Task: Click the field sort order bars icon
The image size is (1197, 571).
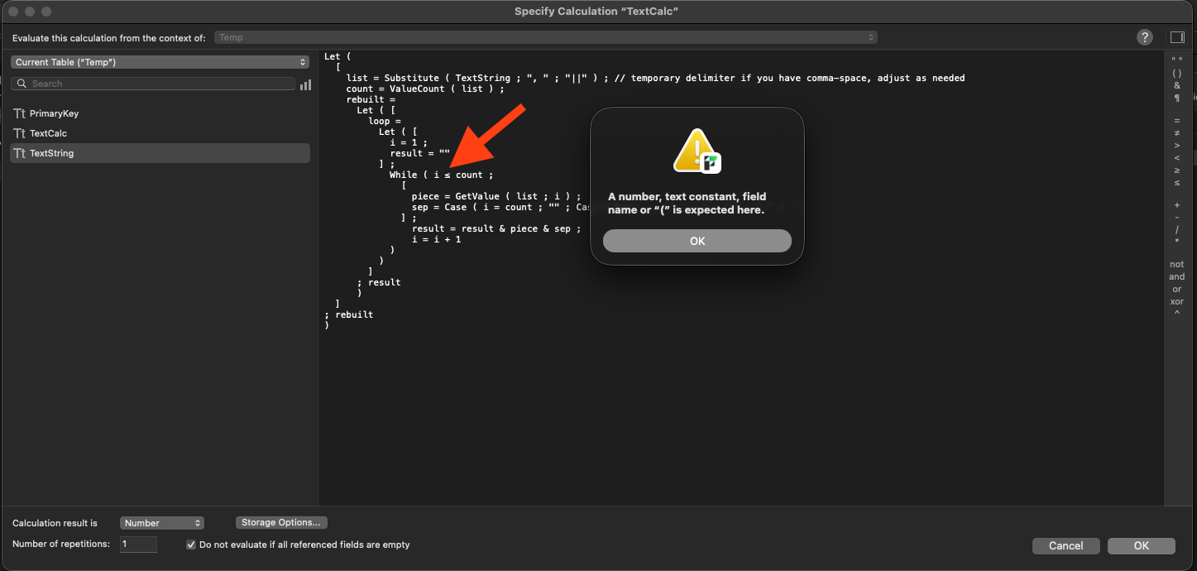Action: click(x=305, y=84)
